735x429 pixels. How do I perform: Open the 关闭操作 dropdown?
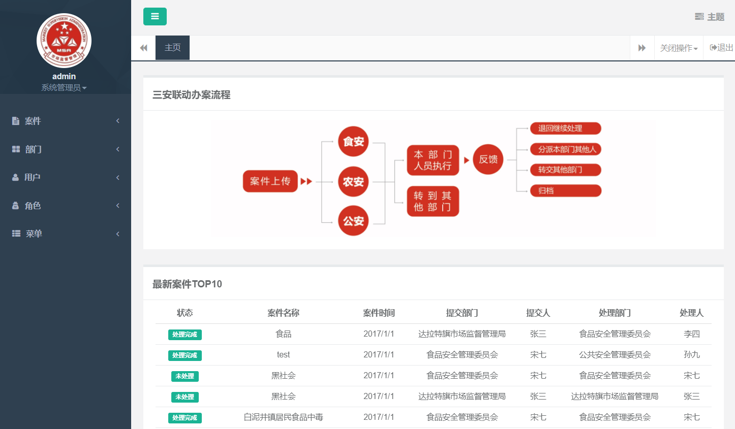pos(679,48)
